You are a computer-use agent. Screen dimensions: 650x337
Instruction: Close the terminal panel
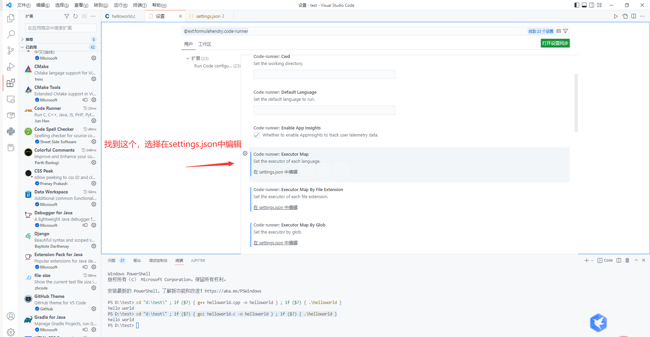(x=644, y=260)
